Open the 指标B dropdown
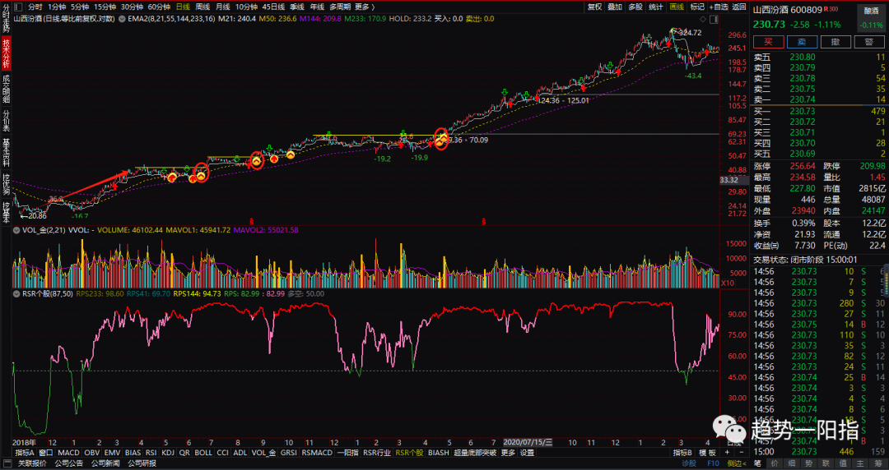This screenshot has width=889, height=470. click(x=682, y=453)
